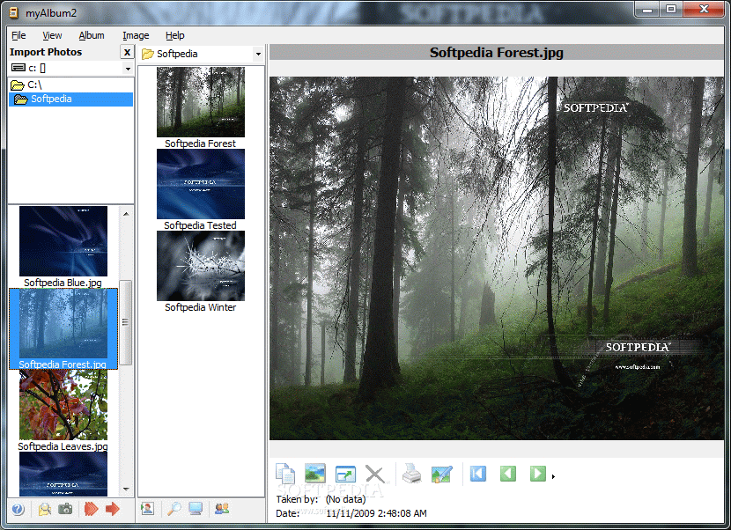The width and height of the screenshot is (731, 530).
Task: Open help via the blue question mark icon
Action: (x=18, y=509)
